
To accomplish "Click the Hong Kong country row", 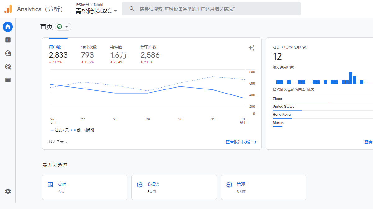I will pyautogui.click(x=323, y=115).
